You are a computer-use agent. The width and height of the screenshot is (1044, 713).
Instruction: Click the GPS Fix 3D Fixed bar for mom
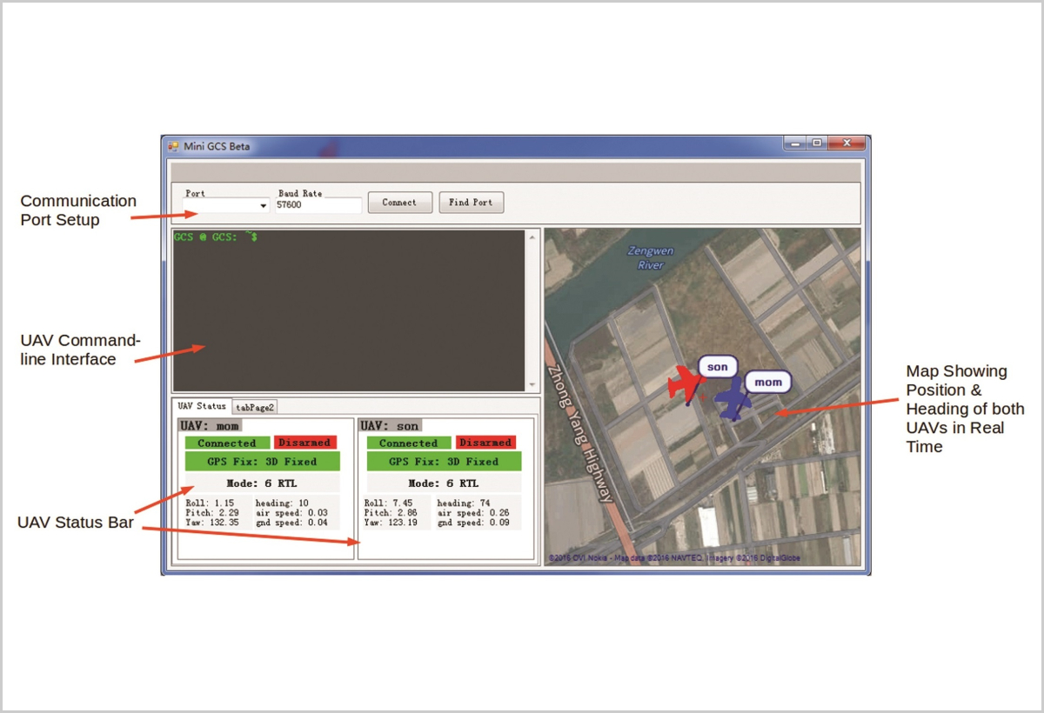[263, 462]
